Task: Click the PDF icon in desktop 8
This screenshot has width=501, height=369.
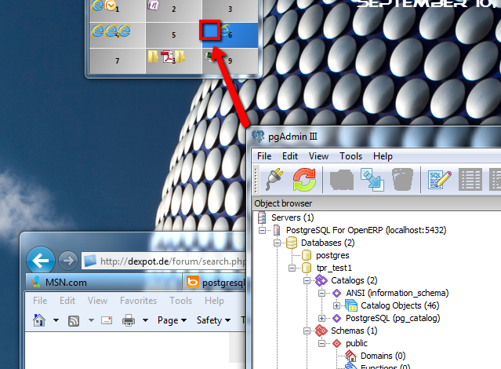Action: point(167,57)
